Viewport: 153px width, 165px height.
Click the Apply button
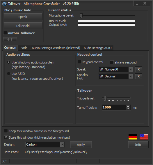pyautogui.click(x=81, y=145)
